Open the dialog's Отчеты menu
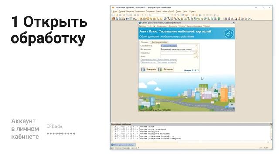The height and width of the screenshot is (157, 279). [x=182, y=26]
